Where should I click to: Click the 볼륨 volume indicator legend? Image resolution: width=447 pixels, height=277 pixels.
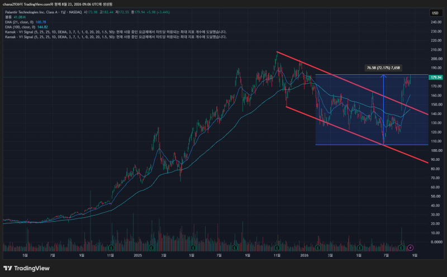click(8, 17)
